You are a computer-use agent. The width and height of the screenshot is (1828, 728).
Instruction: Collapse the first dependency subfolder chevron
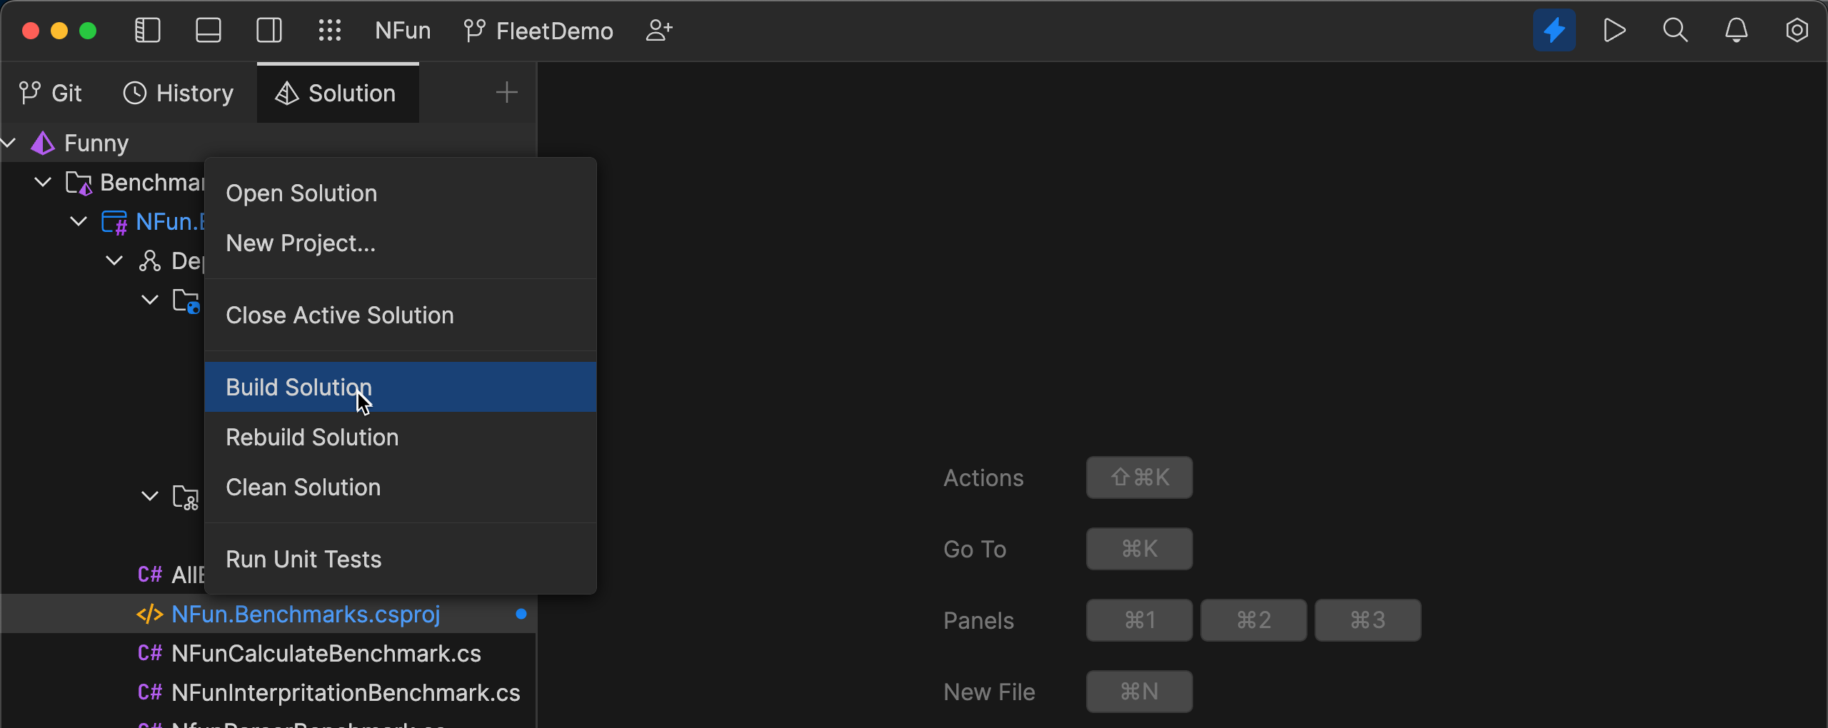pyautogui.click(x=150, y=300)
